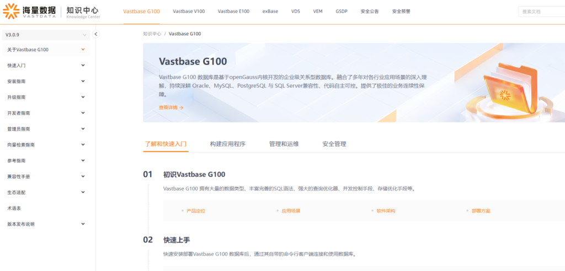Open the 安全预警 top tab

coord(401,11)
